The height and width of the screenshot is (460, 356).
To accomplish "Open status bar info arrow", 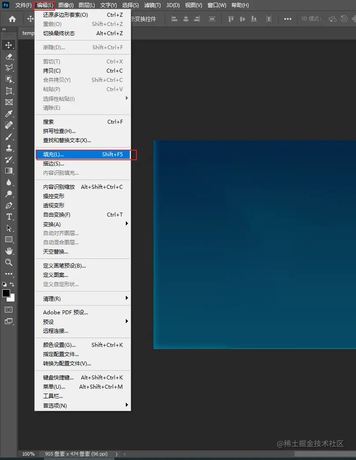I will (x=117, y=454).
